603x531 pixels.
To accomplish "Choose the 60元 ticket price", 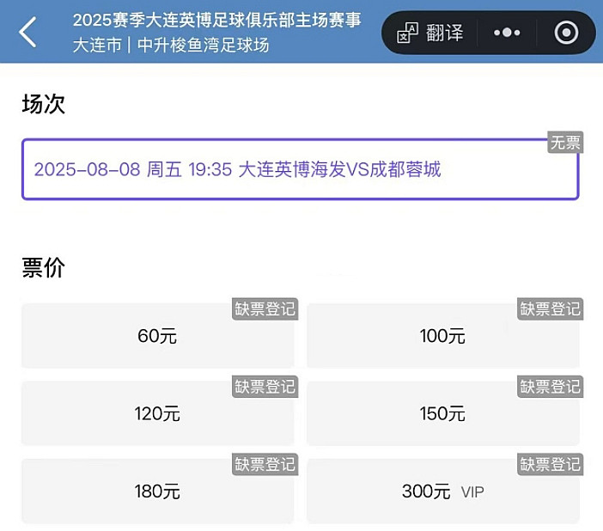I will 158,336.
